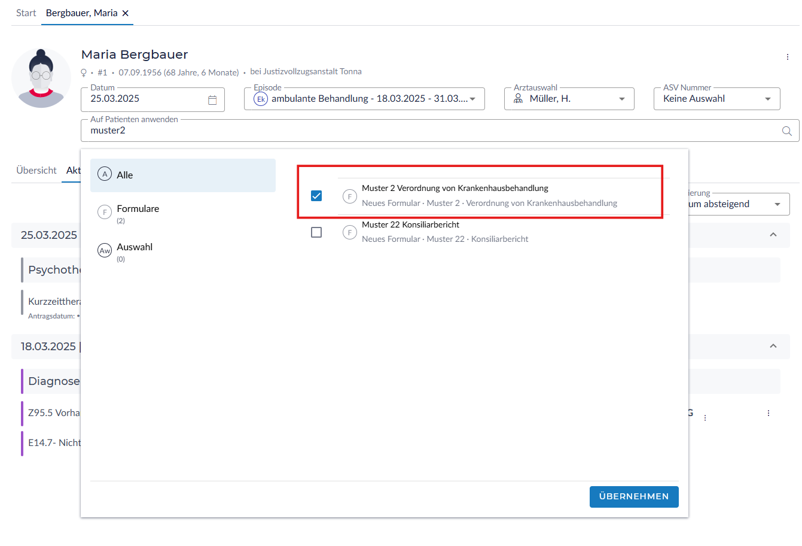Click Maria Bergbauer's avatar picture

[41, 78]
